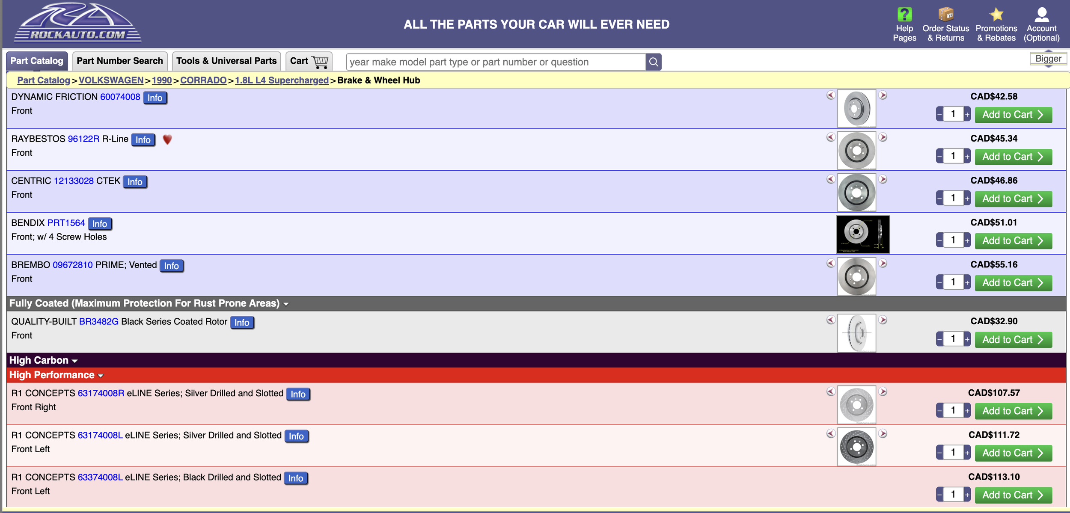The image size is (1070, 513).
Task: Go to CORRADO breadcrumb link
Action: tap(203, 80)
